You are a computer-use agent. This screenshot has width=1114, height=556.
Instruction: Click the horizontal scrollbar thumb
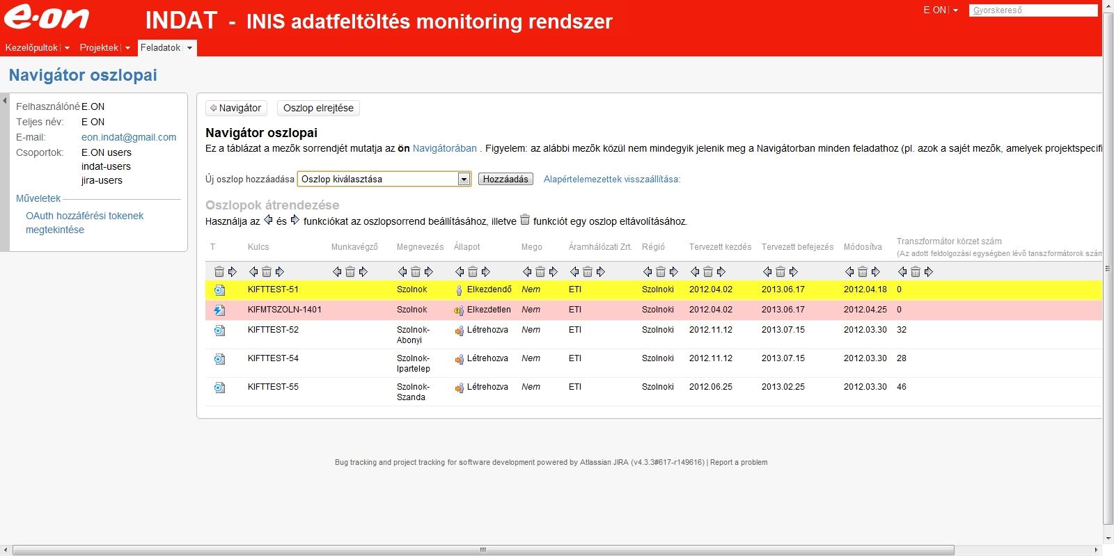(x=483, y=550)
